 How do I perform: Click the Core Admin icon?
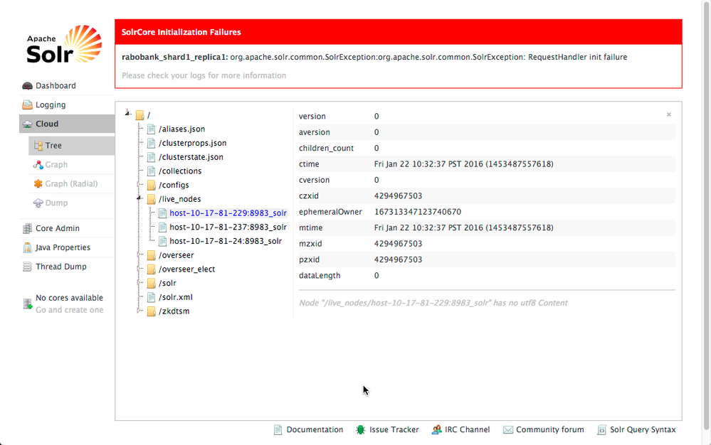click(27, 228)
